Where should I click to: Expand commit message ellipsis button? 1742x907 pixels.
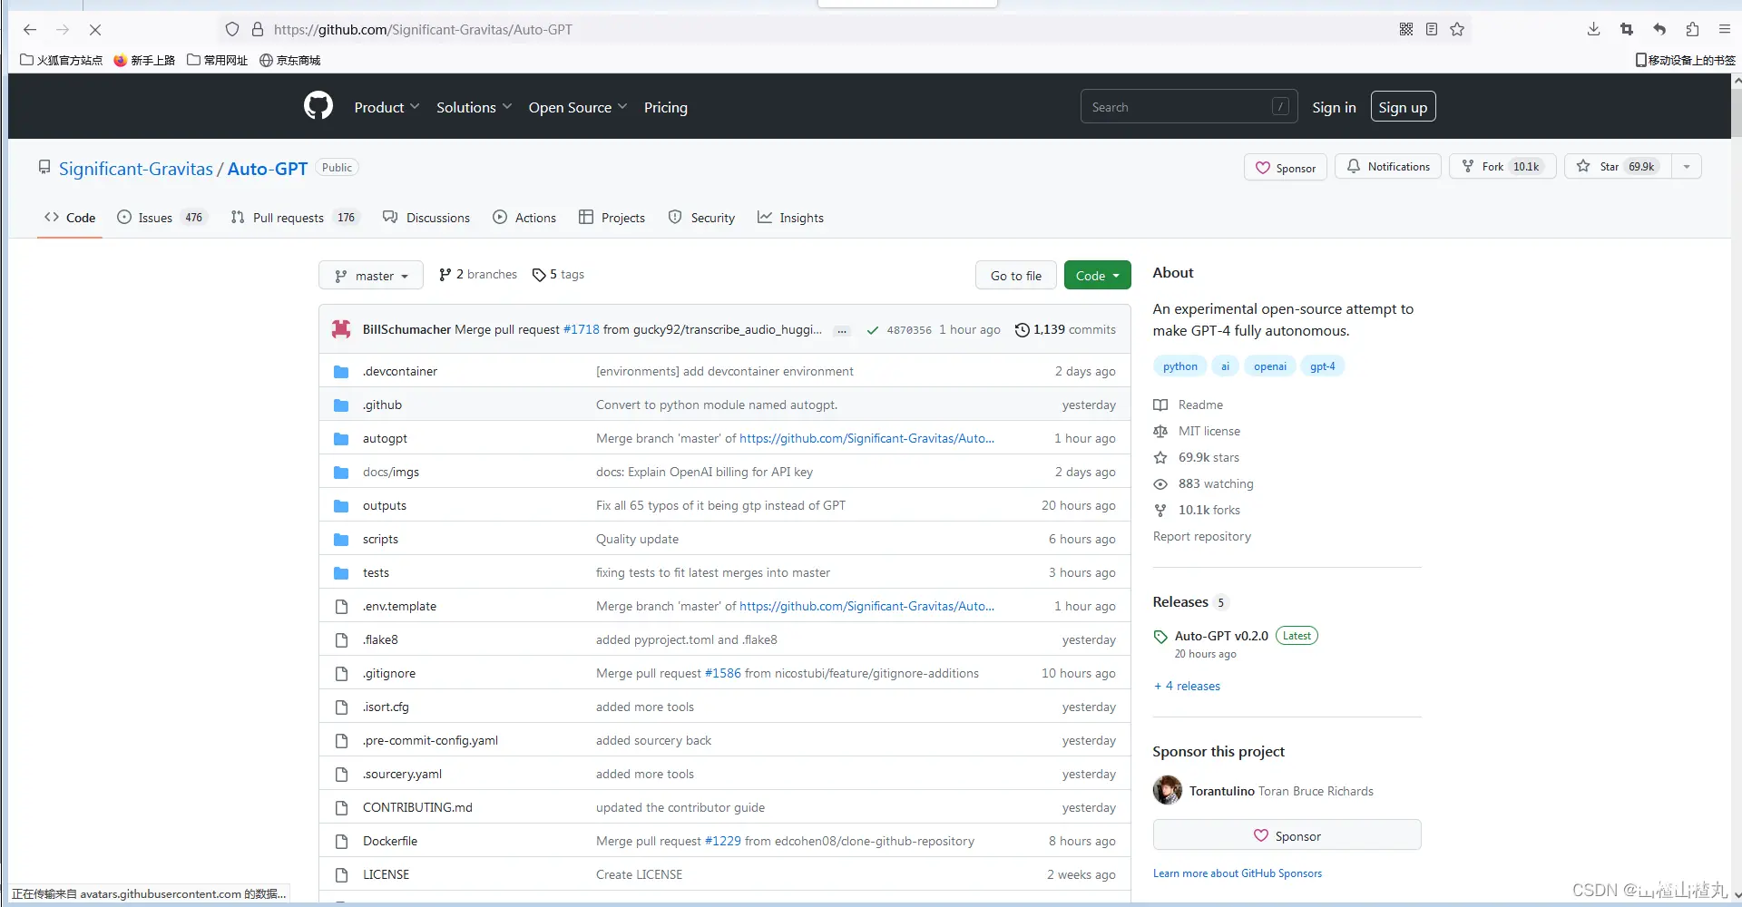tap(842, 331)
